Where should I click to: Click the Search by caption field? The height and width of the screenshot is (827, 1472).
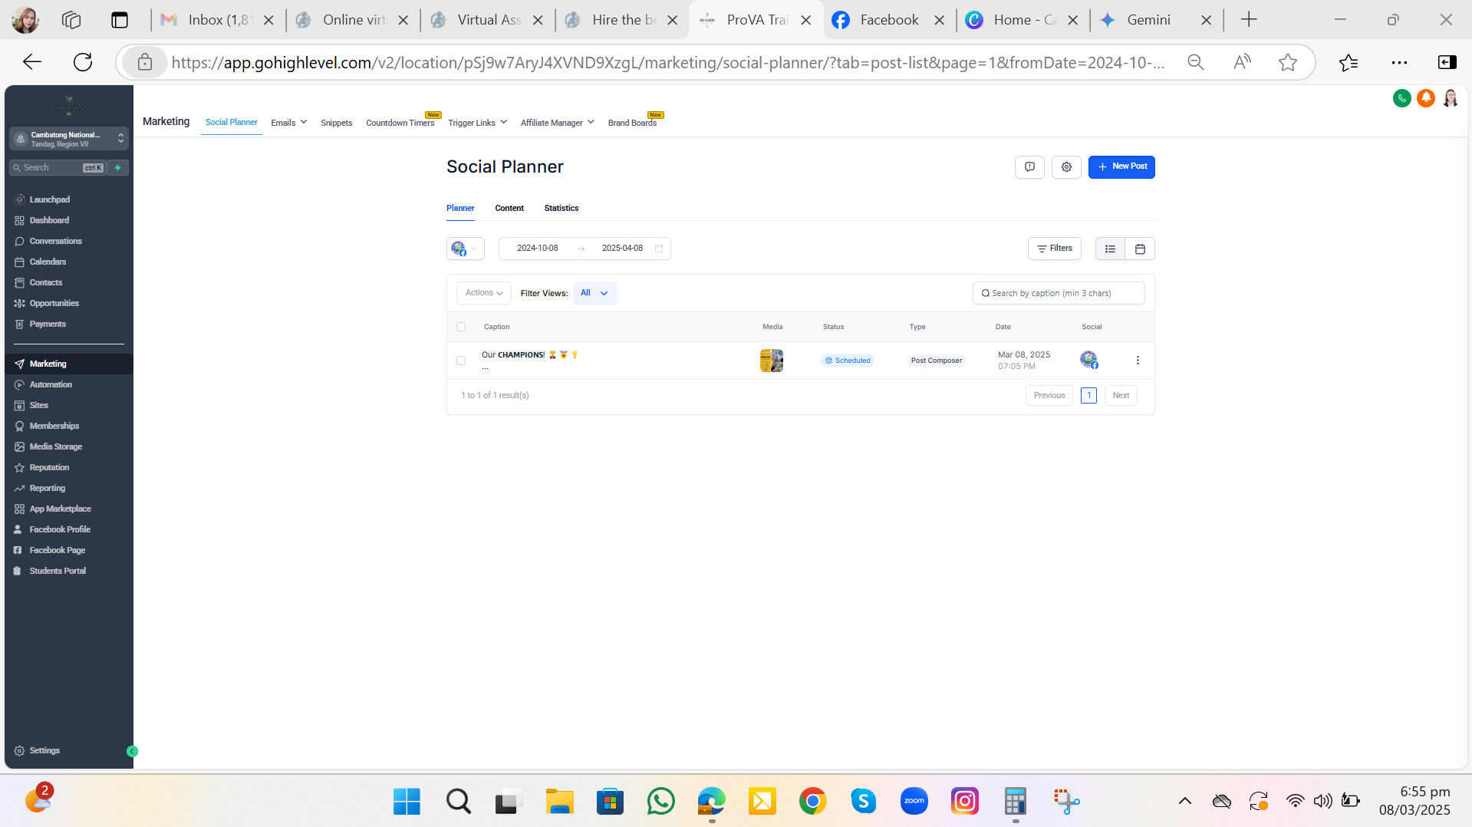click(x=1059, y=293)
